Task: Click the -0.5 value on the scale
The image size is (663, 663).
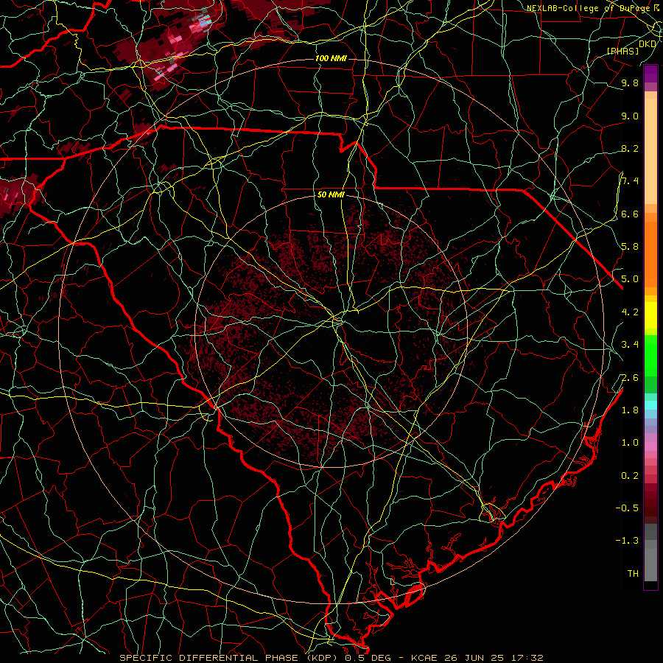Action: click(628, 508)
